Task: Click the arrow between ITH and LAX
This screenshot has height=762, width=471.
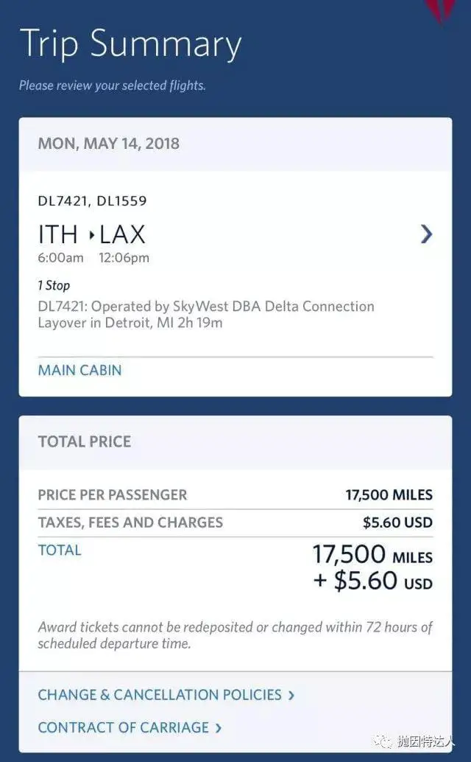Action: pyautogui.click(x=91, y=235)
